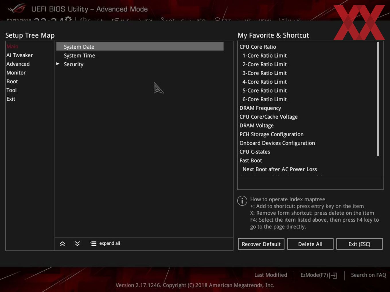Select PCH Storage Configuration shortcut
This screenshot has width=390, height=292.
[x=271, y=134]
